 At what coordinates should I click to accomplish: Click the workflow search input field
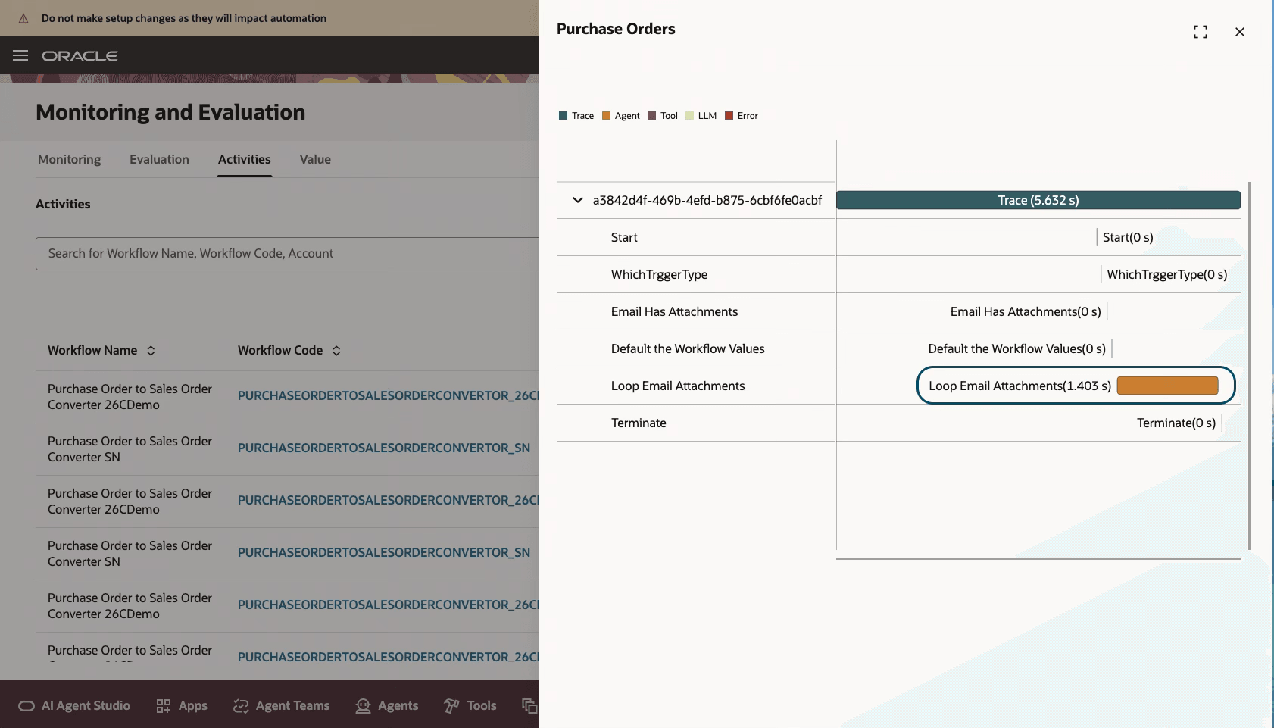(x=287, y=254)
